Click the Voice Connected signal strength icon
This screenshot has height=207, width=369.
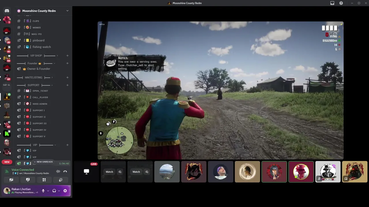point(7,172)
